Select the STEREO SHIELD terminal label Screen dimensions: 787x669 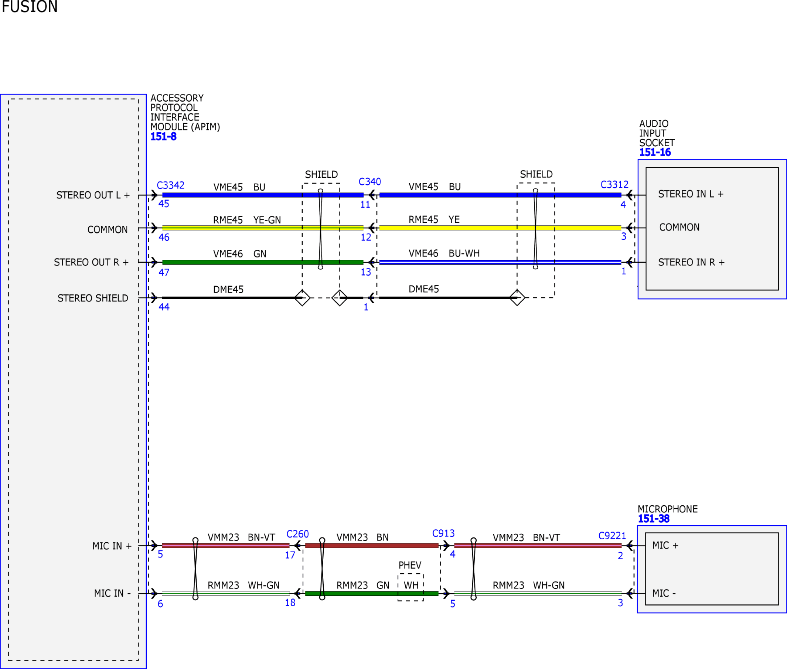(93, 298)
